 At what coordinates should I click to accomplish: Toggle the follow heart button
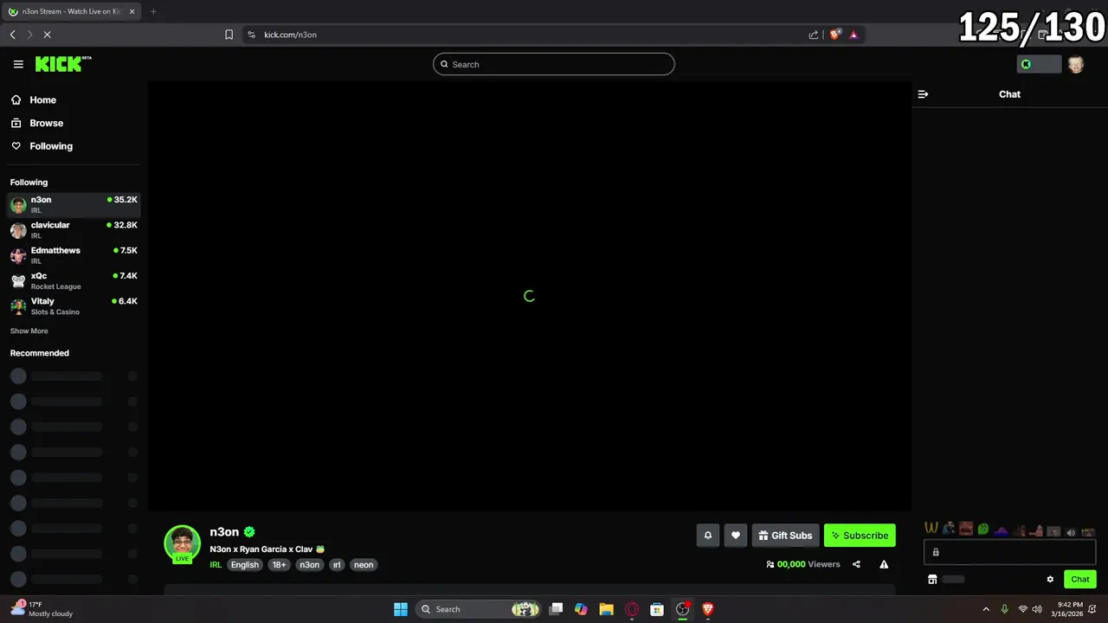coord(736,536)
